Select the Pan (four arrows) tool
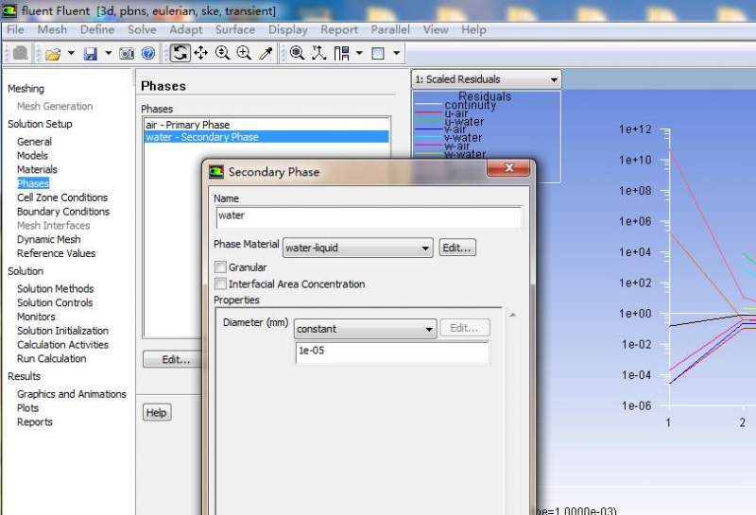The height and width of the screenshot is (515, 756). [200, 53]
